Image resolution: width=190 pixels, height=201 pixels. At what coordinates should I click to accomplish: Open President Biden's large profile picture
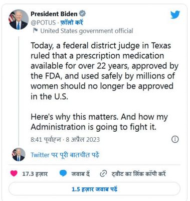click(x=19, y=20)
